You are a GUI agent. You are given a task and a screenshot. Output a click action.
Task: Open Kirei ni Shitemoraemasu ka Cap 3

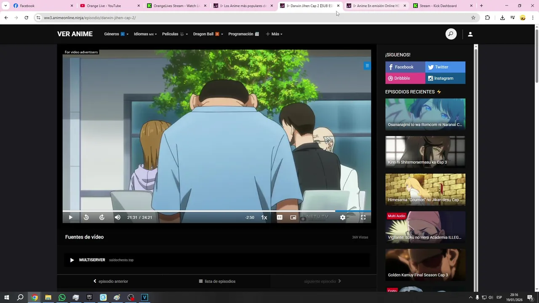(x=425, y=151)
